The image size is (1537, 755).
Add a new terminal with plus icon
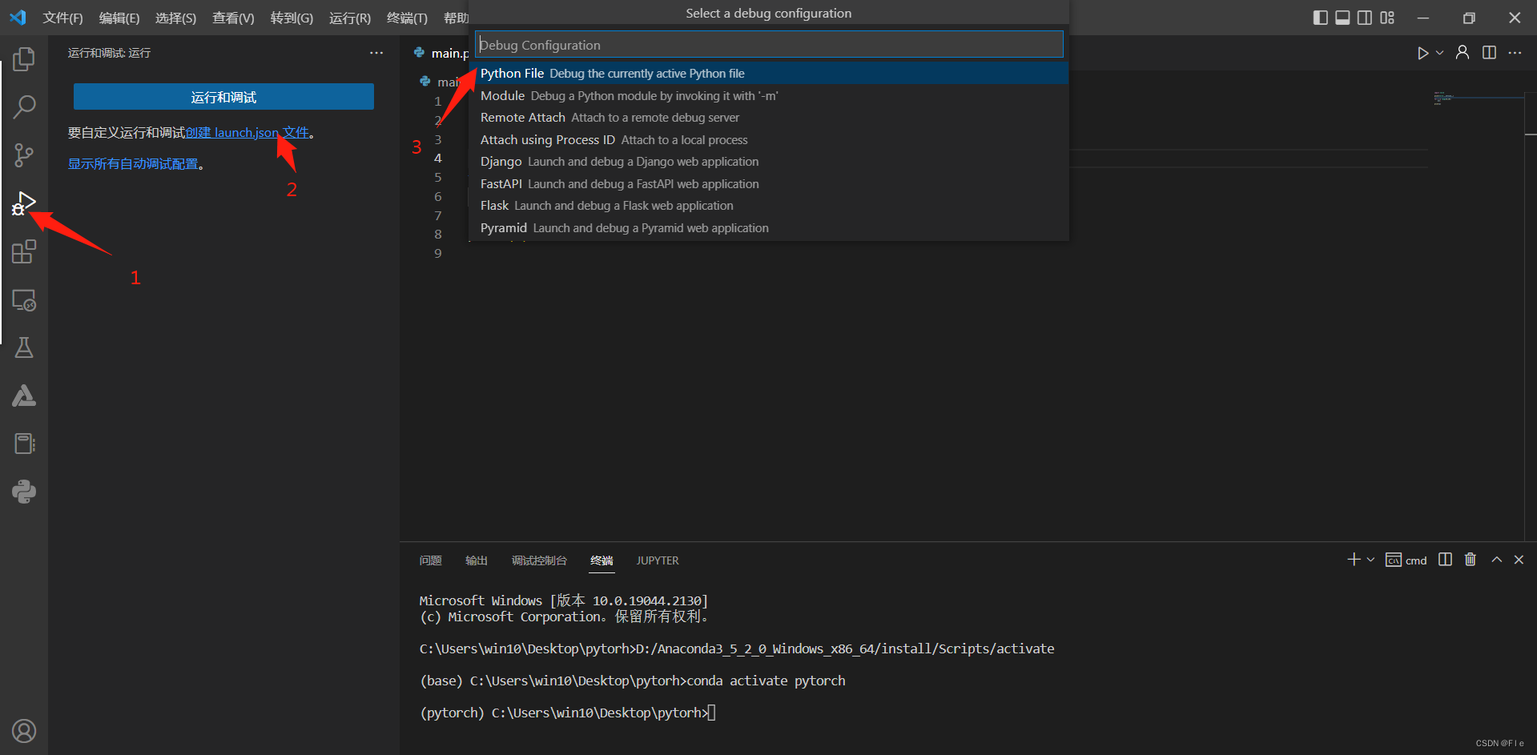tap(1354, 560)
